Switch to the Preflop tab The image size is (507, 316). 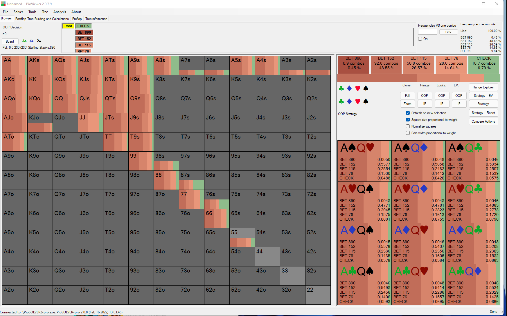pos(77,19)
